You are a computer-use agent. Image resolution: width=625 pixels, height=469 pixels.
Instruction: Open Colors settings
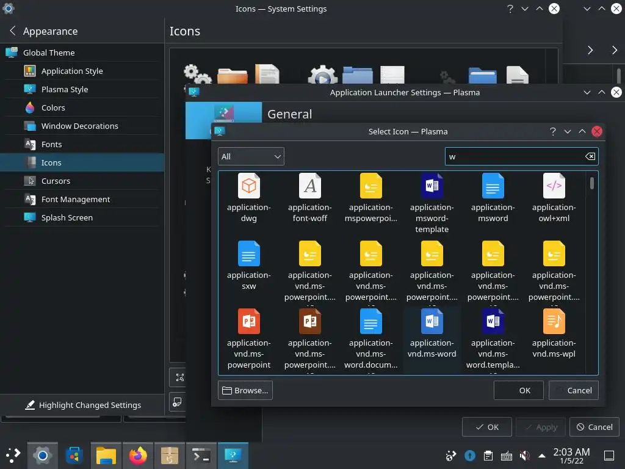click(x=82, y=107)
